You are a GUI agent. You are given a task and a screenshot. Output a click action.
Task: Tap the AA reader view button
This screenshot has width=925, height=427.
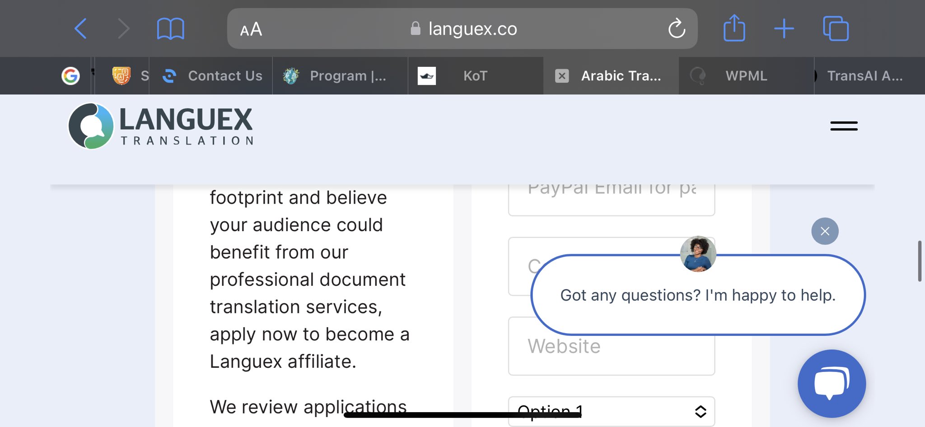pyautogui.click(x=251, y=30)
